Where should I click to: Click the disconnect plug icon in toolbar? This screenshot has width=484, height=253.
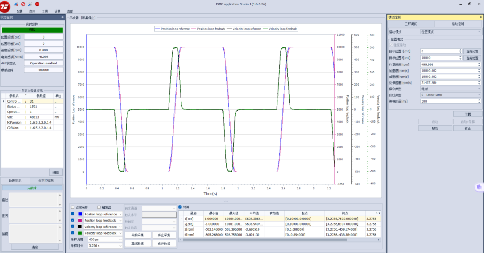pos(16,4)
